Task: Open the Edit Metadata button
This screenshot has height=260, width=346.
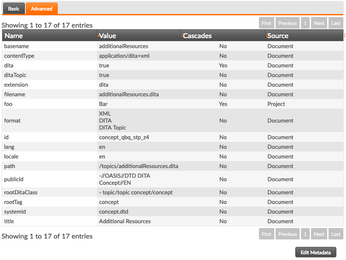Action: pyautogui.click(x=316, y=252)
